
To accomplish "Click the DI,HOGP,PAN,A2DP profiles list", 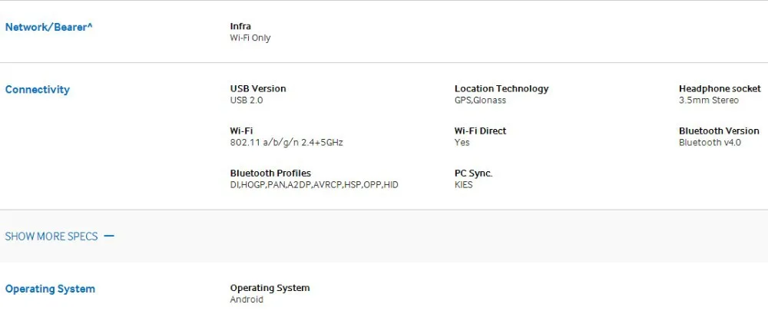I will pos(314,185).
